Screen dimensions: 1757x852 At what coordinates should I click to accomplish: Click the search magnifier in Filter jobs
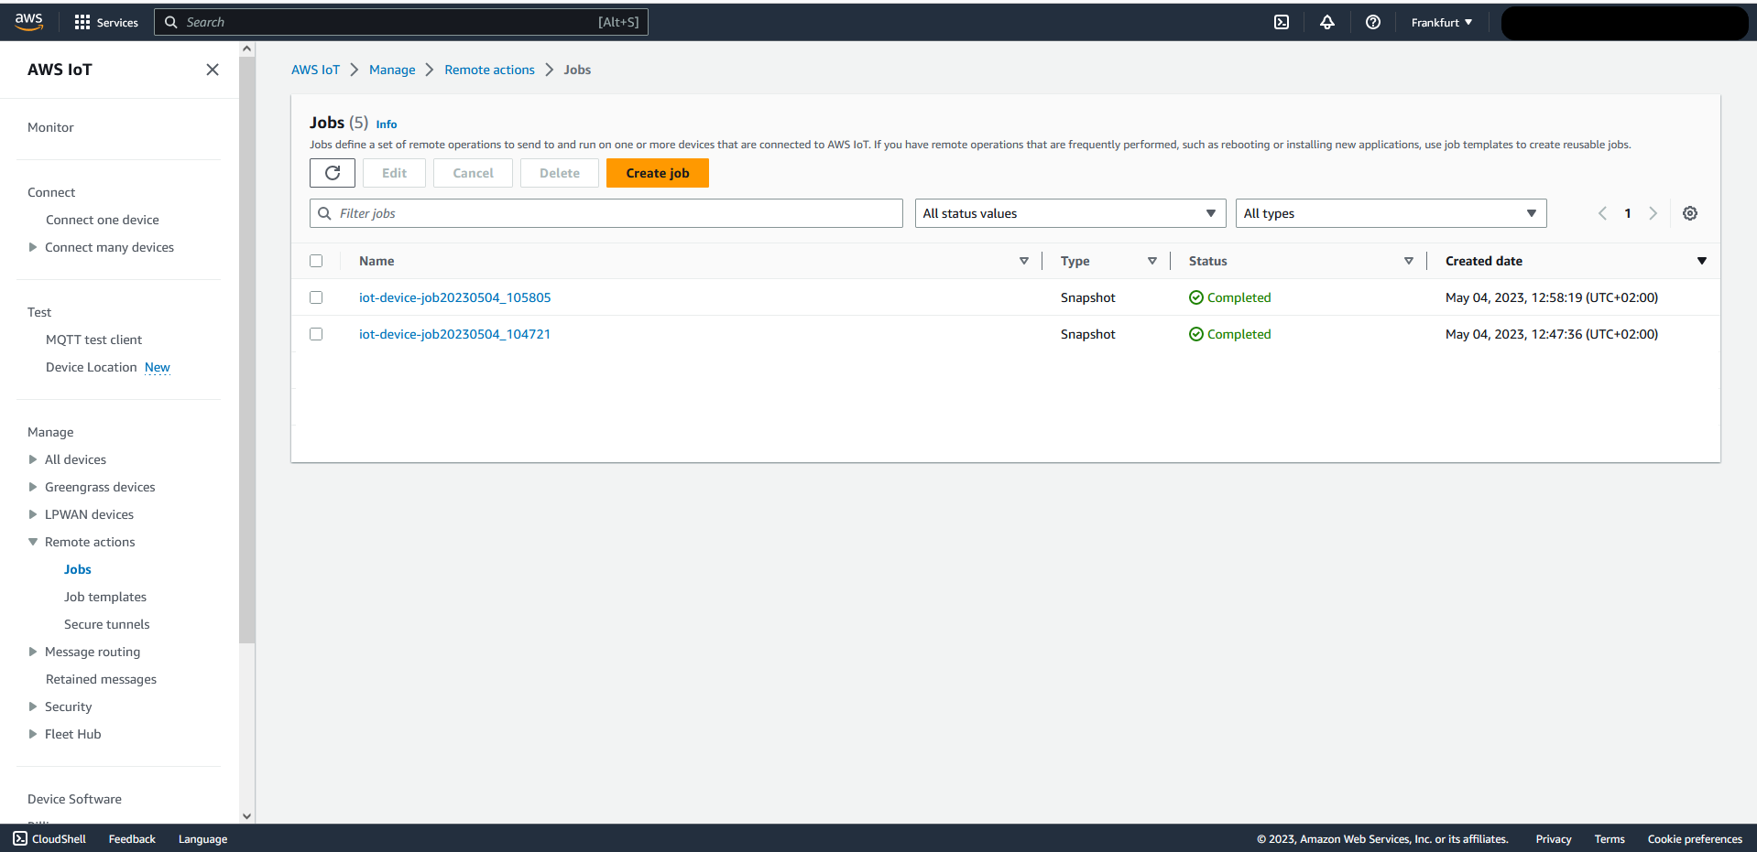click(x=324, y=213)
